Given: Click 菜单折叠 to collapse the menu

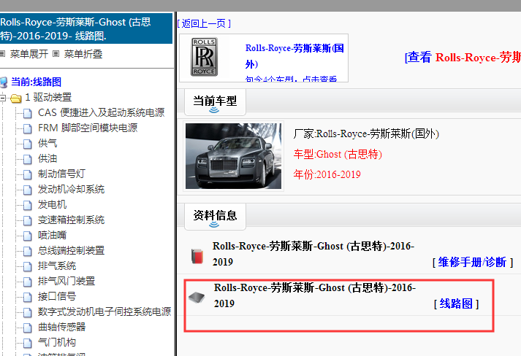Looking at the screenshot, I should 83,54.
